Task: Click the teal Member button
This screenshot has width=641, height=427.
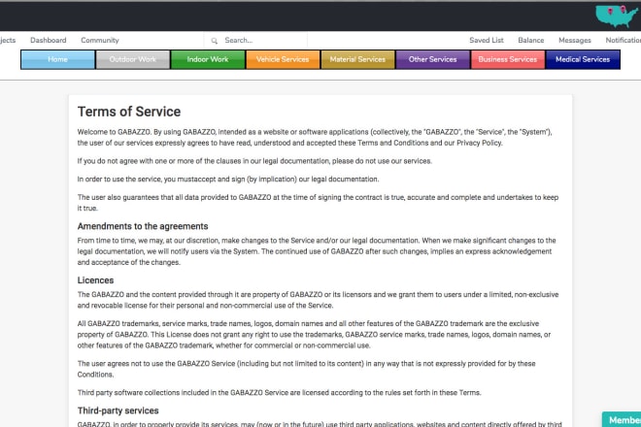Action: 622,419
